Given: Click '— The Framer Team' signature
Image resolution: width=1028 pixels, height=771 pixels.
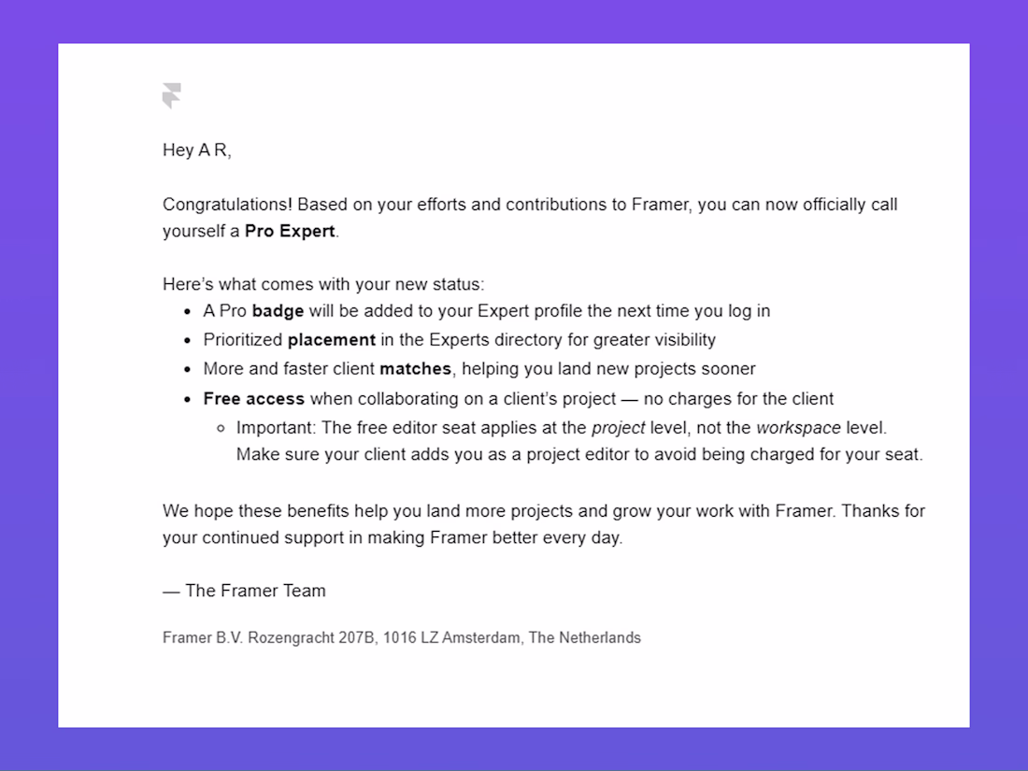Looking at the screenshot, I should pyautogui.click(x=244, y=591).
